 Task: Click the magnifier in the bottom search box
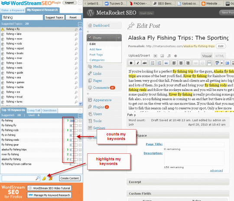pos(37,178)
